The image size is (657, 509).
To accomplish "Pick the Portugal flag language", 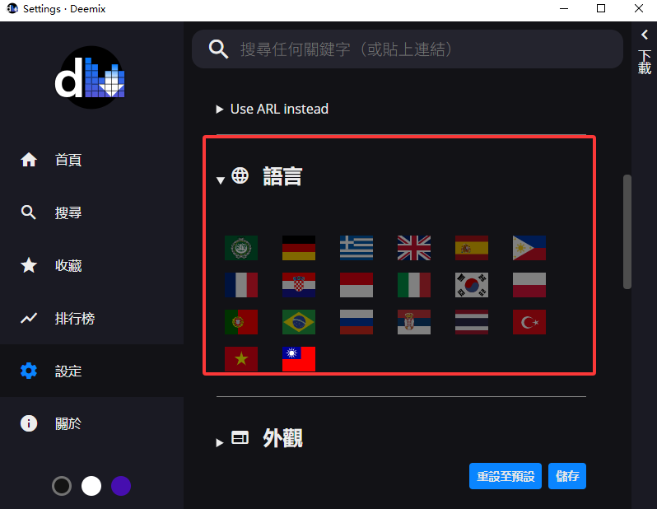I will coord(241,321).
